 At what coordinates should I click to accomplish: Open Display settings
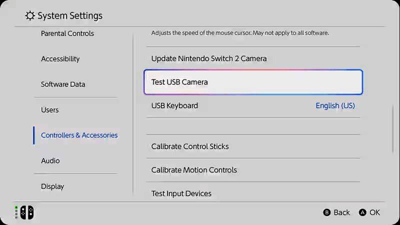[52, 186]
